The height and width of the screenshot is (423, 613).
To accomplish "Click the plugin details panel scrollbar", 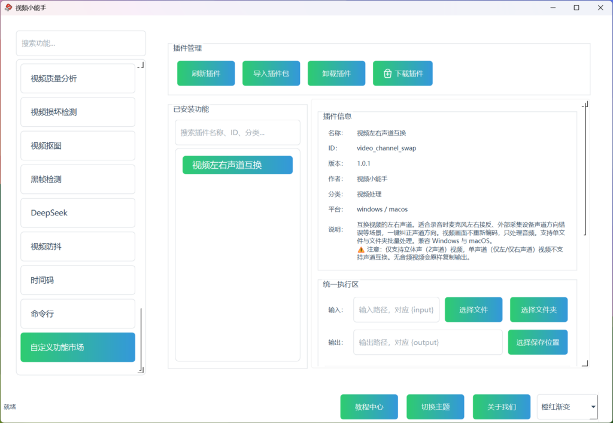I will [585, 171].
